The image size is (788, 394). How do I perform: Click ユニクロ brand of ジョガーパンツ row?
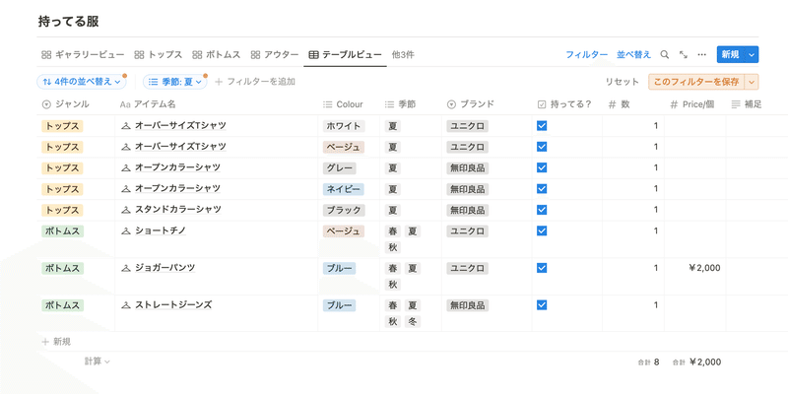(x=467, y=268)
